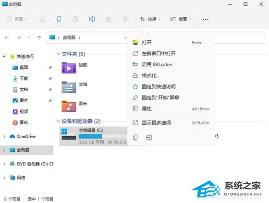Open the 排序 (Sort) dropdown
The width and height of the screenshot is (269, 203).
click(x=150, y=19)
